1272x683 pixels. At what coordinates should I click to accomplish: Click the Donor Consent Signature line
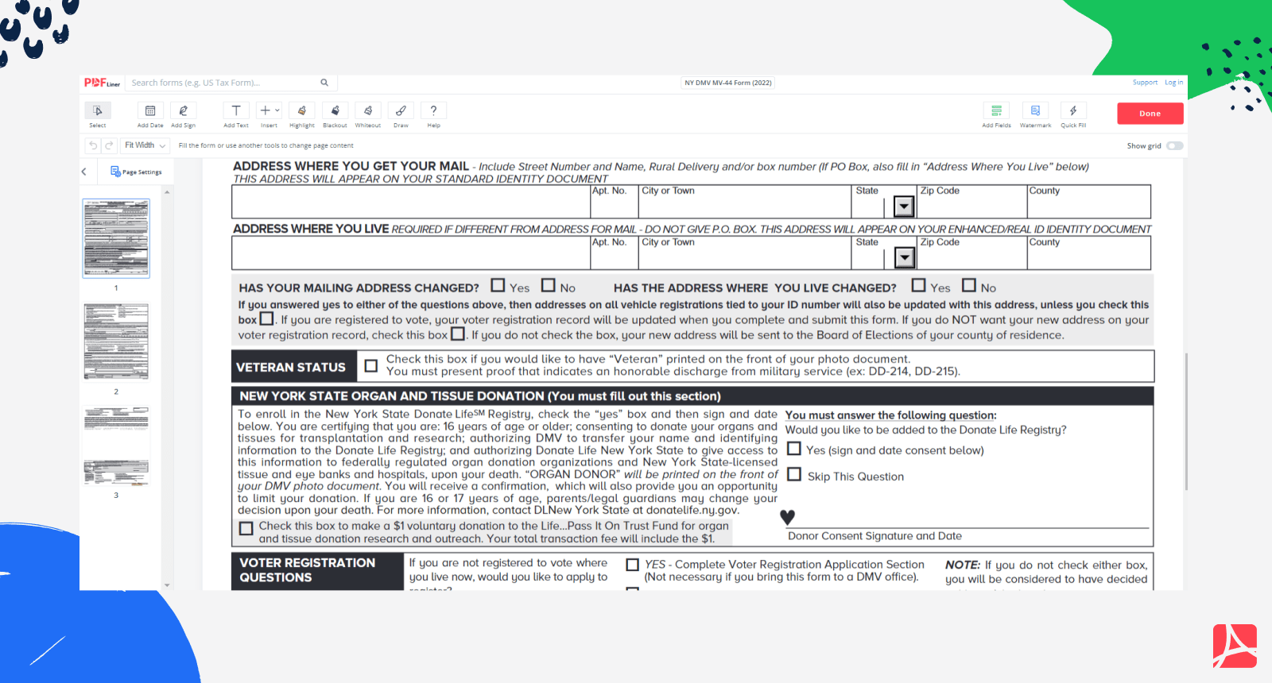(x=967, y=518)
